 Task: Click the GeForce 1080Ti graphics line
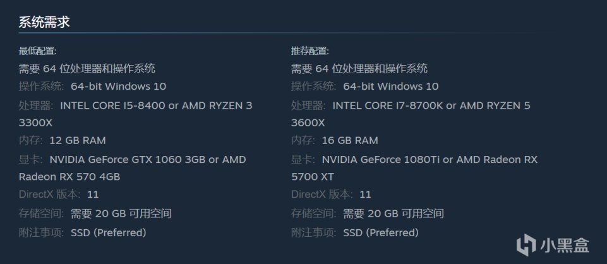(429, 160)
